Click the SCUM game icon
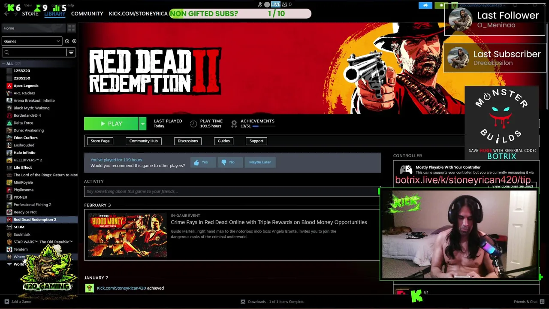Screen dimensions: 549x309 (x=9, y=227)
